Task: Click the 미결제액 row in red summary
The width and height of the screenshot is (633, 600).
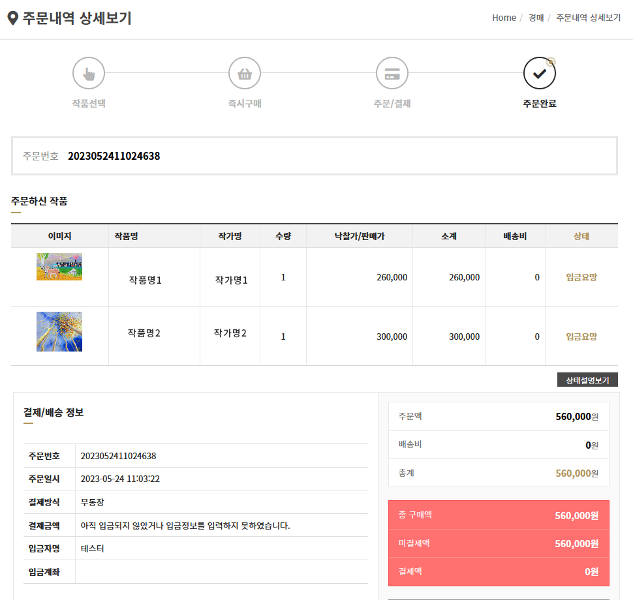Action: pos(499,543)
